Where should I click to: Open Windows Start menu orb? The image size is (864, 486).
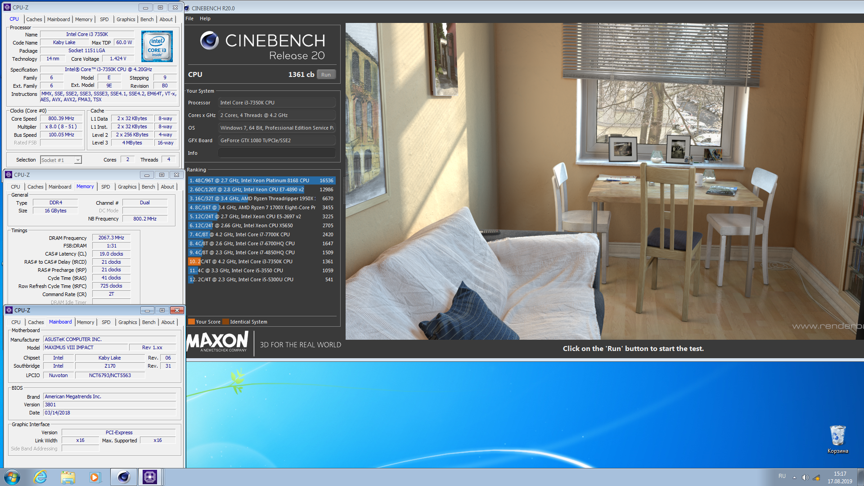[12, 477]
